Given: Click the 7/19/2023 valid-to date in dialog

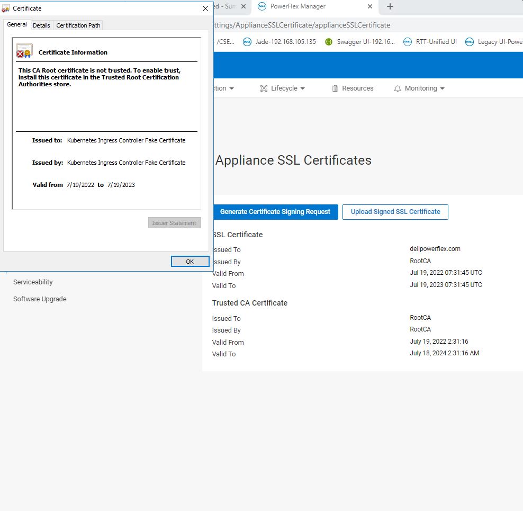Looking at the screenshot, I should click(121, 185).
